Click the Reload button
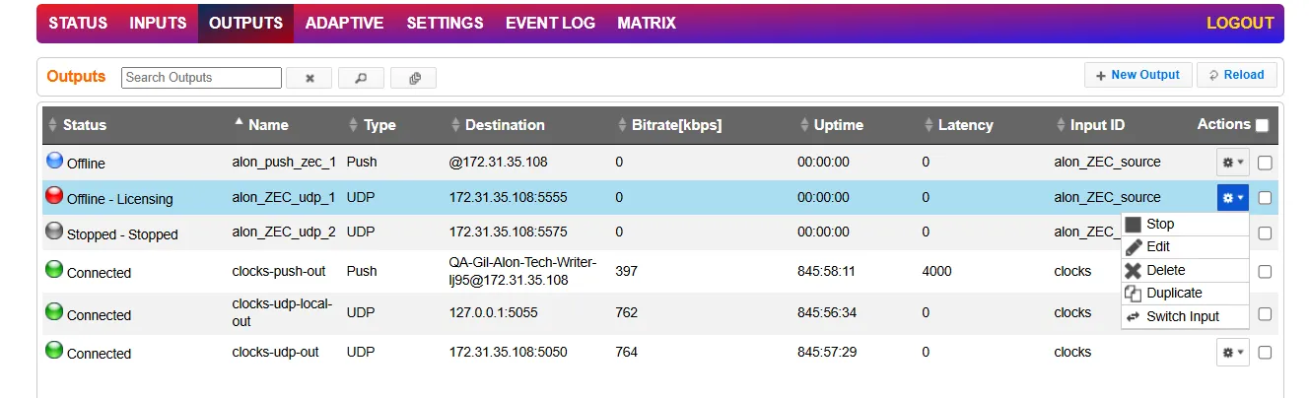This screenshot has height=398, width=1309. point(1237,75)
